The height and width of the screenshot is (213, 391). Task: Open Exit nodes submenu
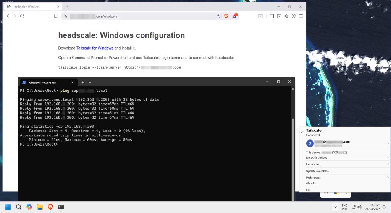345,164
